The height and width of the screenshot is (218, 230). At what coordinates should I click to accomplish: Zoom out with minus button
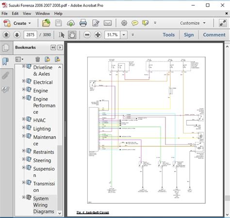click(87, 35)
